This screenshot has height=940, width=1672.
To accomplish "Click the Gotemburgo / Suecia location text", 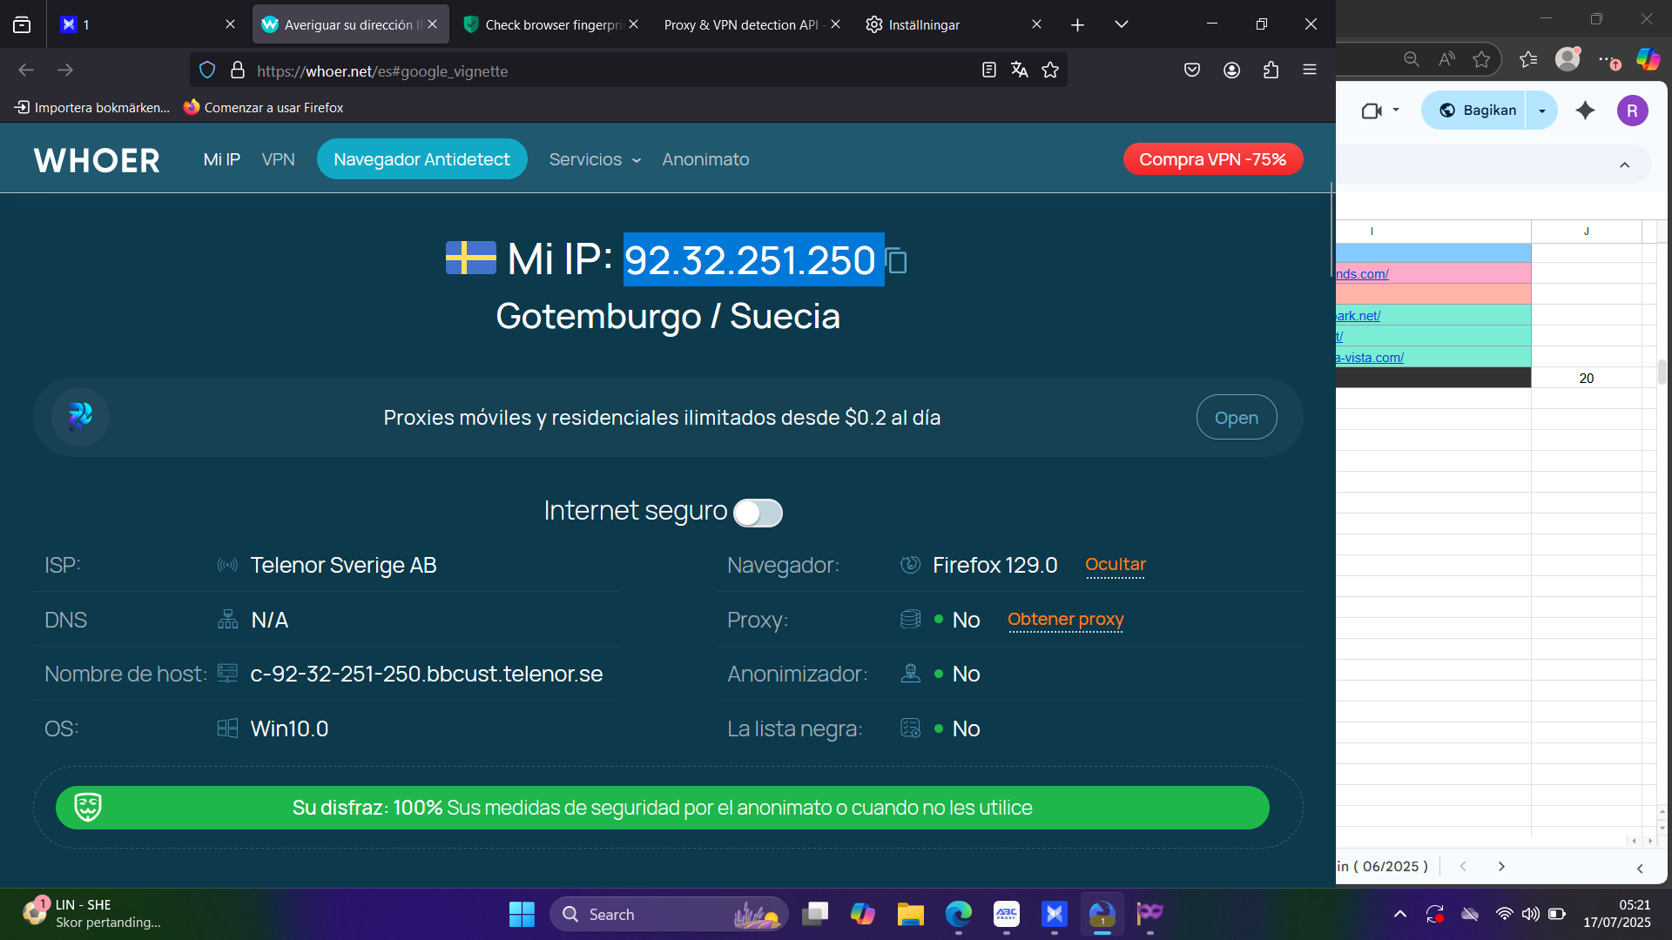I will point(668,317).
